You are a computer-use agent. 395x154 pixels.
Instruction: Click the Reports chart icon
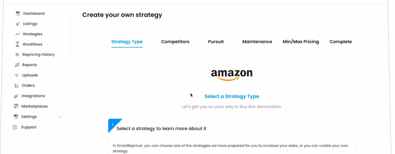(17, 65)
